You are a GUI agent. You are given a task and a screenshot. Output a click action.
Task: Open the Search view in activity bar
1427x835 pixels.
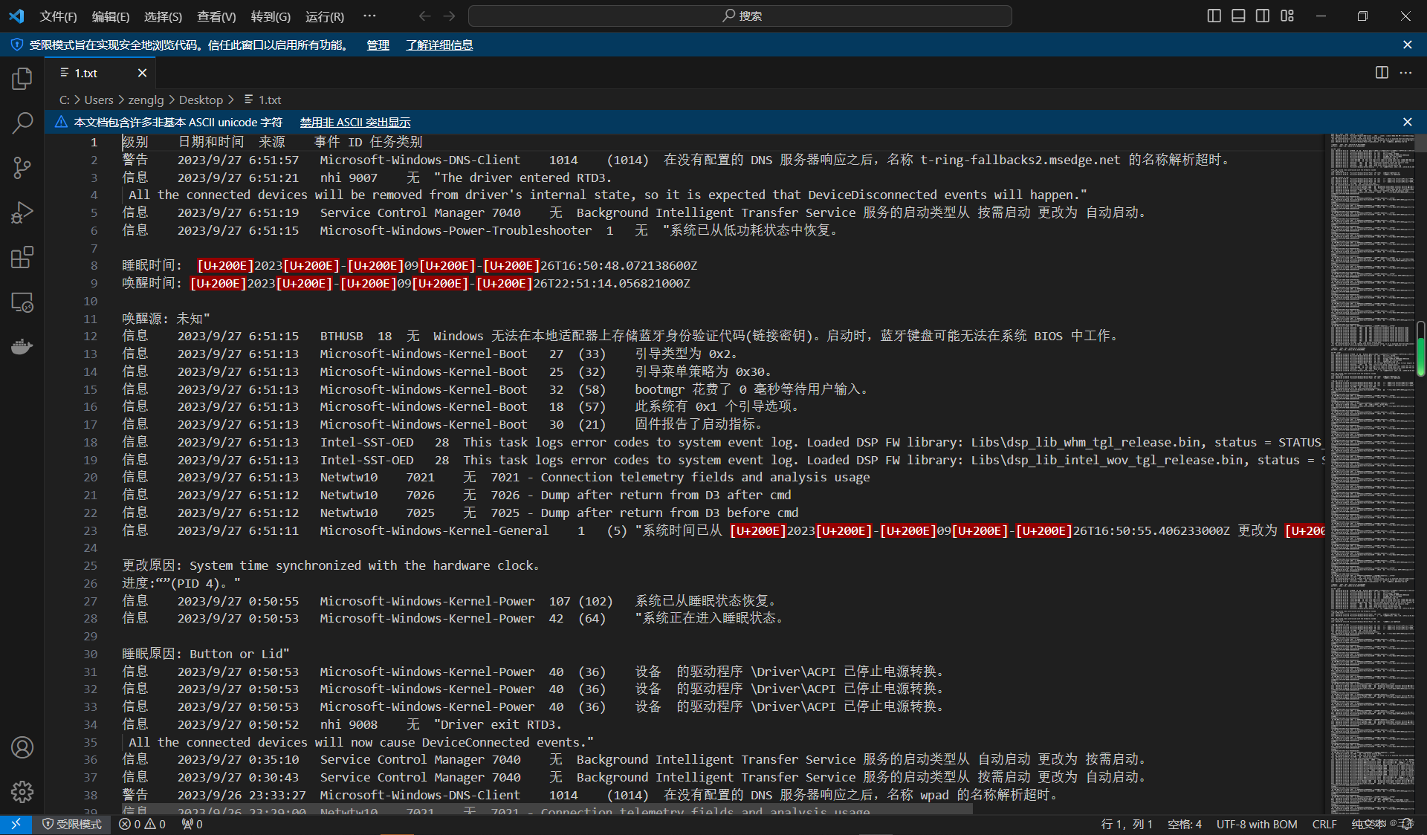[22, 123]
